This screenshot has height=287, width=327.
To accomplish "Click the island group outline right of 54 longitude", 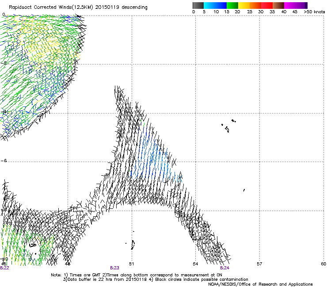I will (228, 126).
